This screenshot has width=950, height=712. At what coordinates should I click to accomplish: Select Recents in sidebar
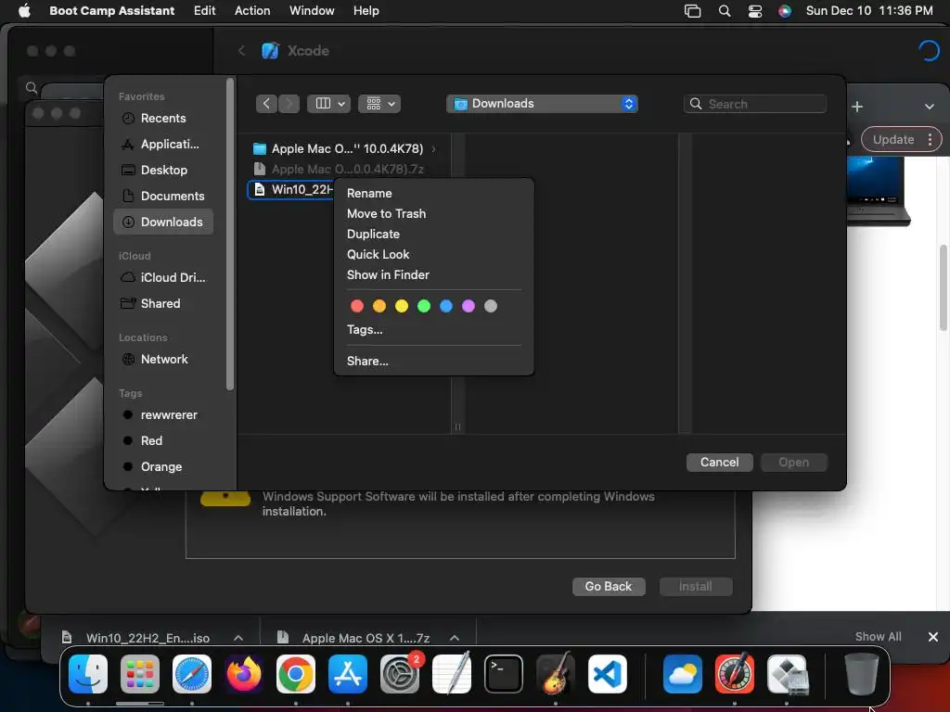click(x=163, y=119)
